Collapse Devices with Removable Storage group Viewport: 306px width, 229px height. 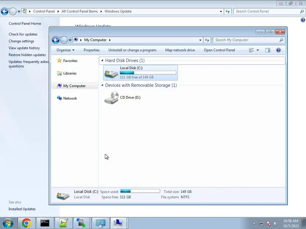(x=102, y=85)
